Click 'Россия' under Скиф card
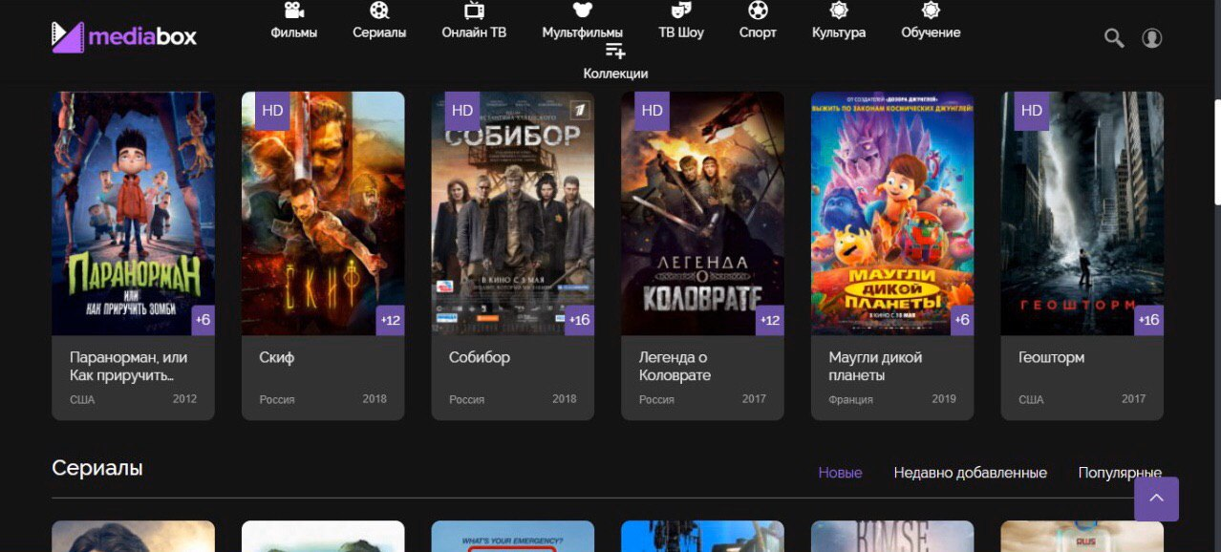Screen dimensions: 1221x552 click(277, 399)
